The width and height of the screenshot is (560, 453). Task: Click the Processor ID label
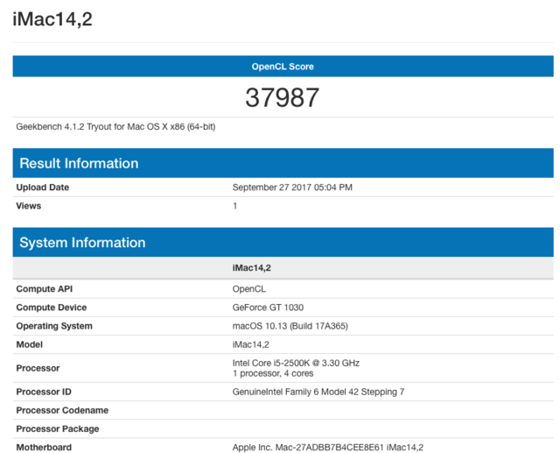44,392
